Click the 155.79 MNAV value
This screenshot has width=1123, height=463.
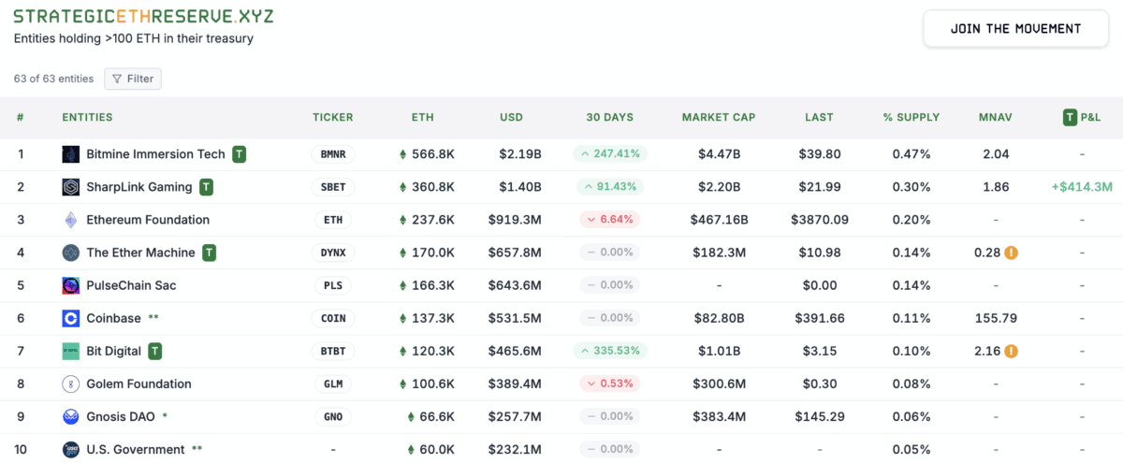[x=996, y=318]
